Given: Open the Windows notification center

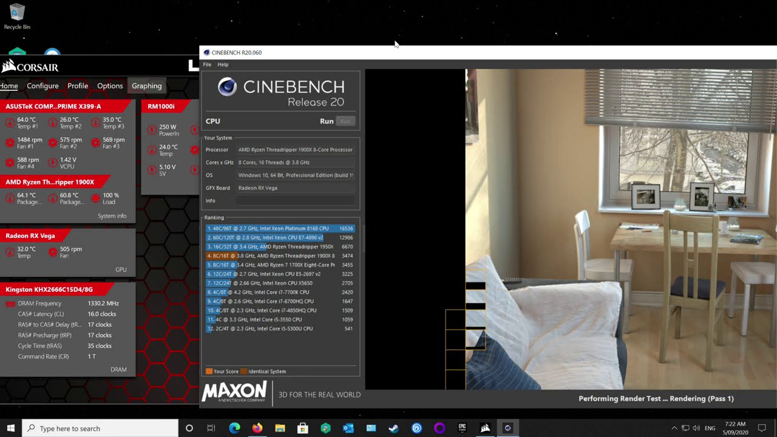Looking at the screenshot, I should tap(762, 428).
